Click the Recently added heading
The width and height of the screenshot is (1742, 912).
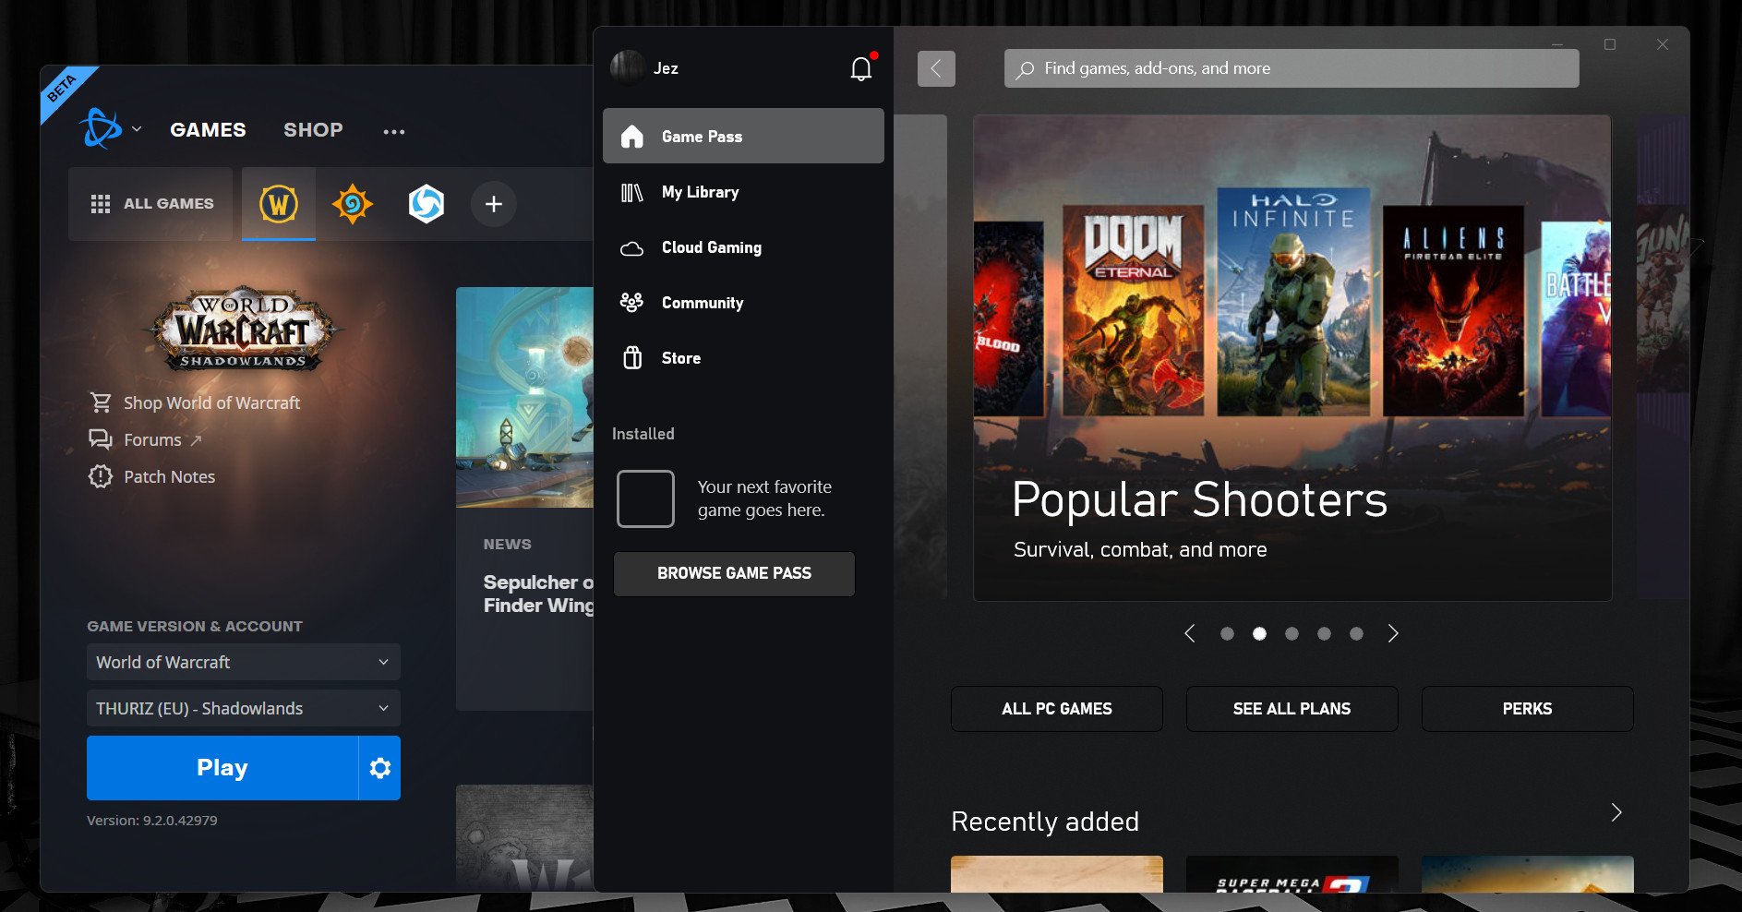[1045, 822]
